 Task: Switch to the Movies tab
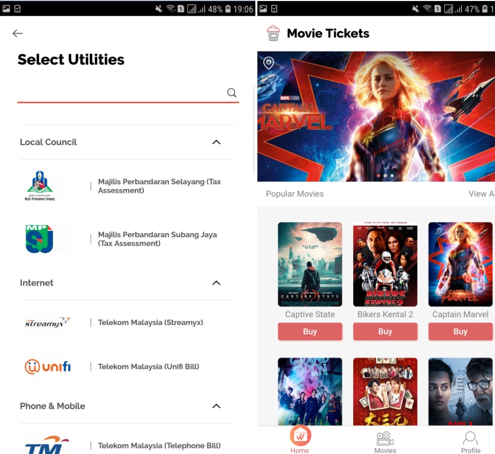[385, 441]
